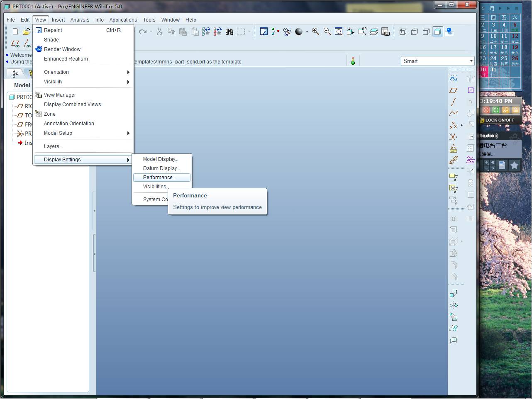Select the Datum Axis tool
Viewport: 532px width, 399px height.
click(x=453, y=102)
